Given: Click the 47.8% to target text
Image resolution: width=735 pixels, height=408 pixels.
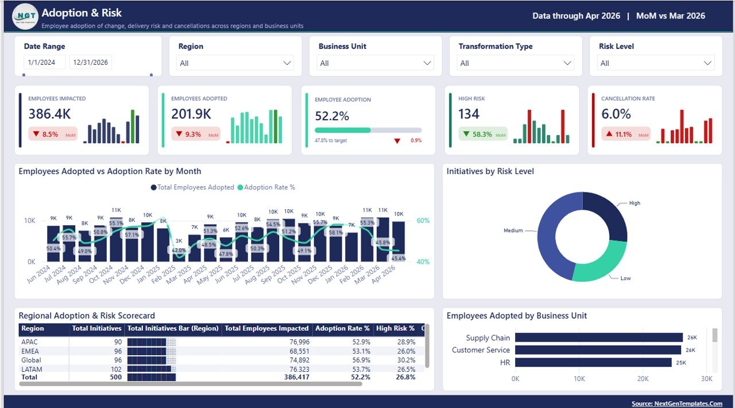Looking at the screenshot, I should (331, 140).
